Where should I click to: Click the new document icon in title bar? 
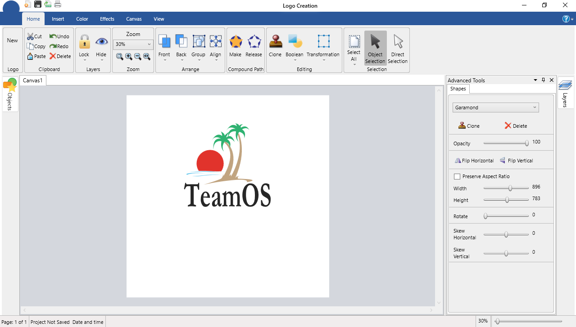tap(27, 4)
